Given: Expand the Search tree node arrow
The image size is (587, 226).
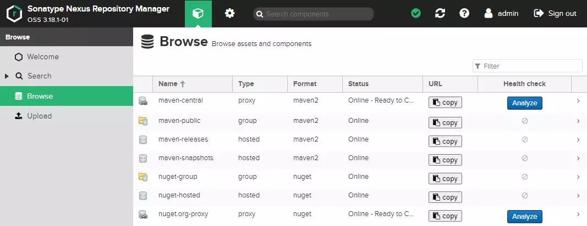Looking at the screenshot, I should (7, 76).
